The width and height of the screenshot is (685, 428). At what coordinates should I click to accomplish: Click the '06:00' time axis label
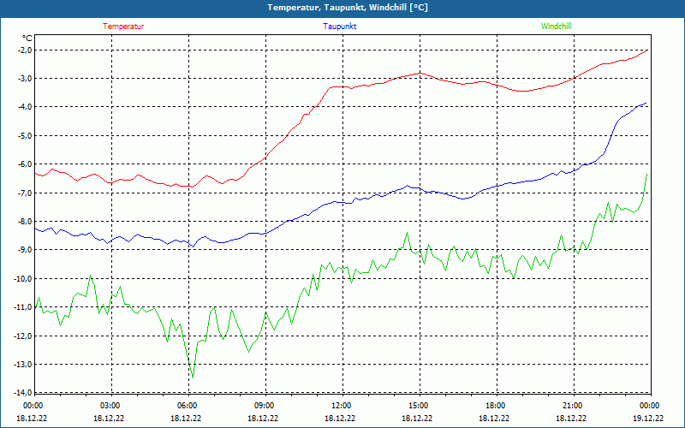tap(186, 406)
